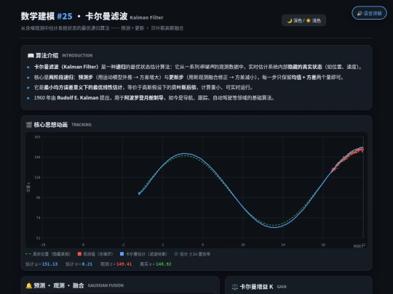Toggle the ±2σ confidence band legend entry
Viewport: 393px width, 294px height.
click(x=192, y=254)
